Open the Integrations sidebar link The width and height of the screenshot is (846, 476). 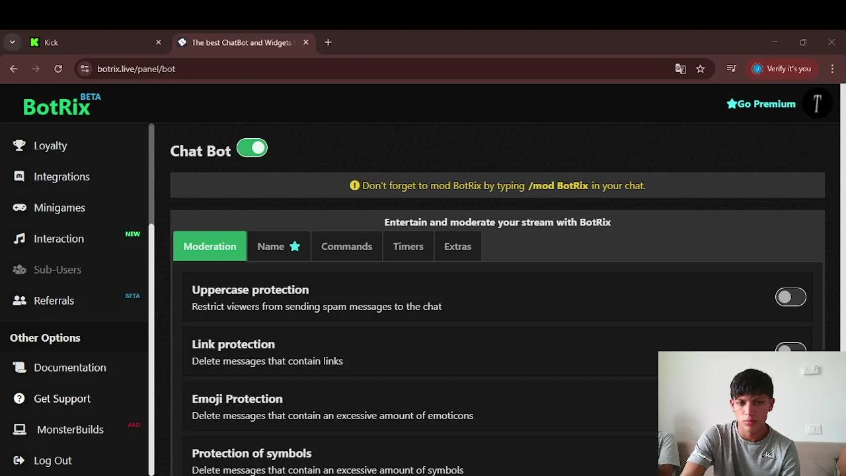pos(61,177)
